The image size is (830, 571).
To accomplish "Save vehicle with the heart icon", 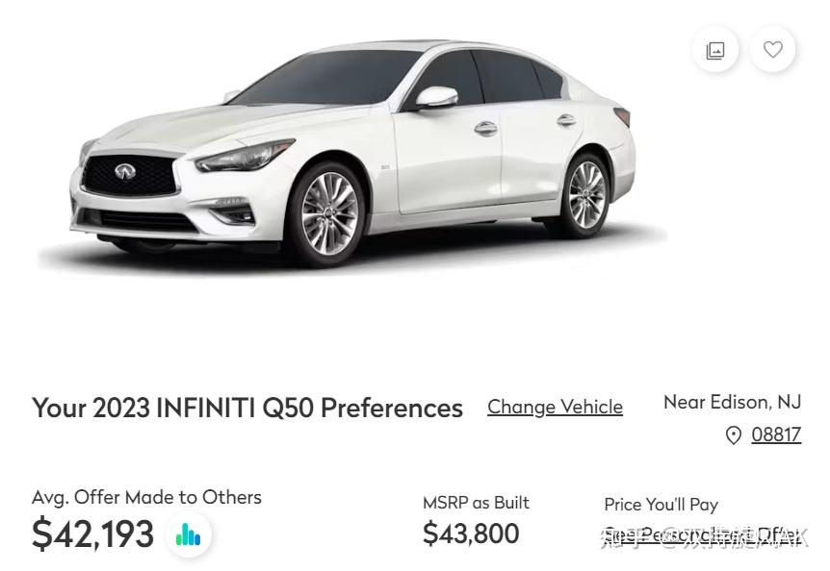I will point(772,50).
